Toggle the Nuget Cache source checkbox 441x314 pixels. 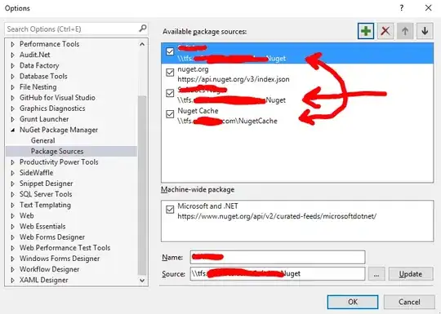click(170, 114)
